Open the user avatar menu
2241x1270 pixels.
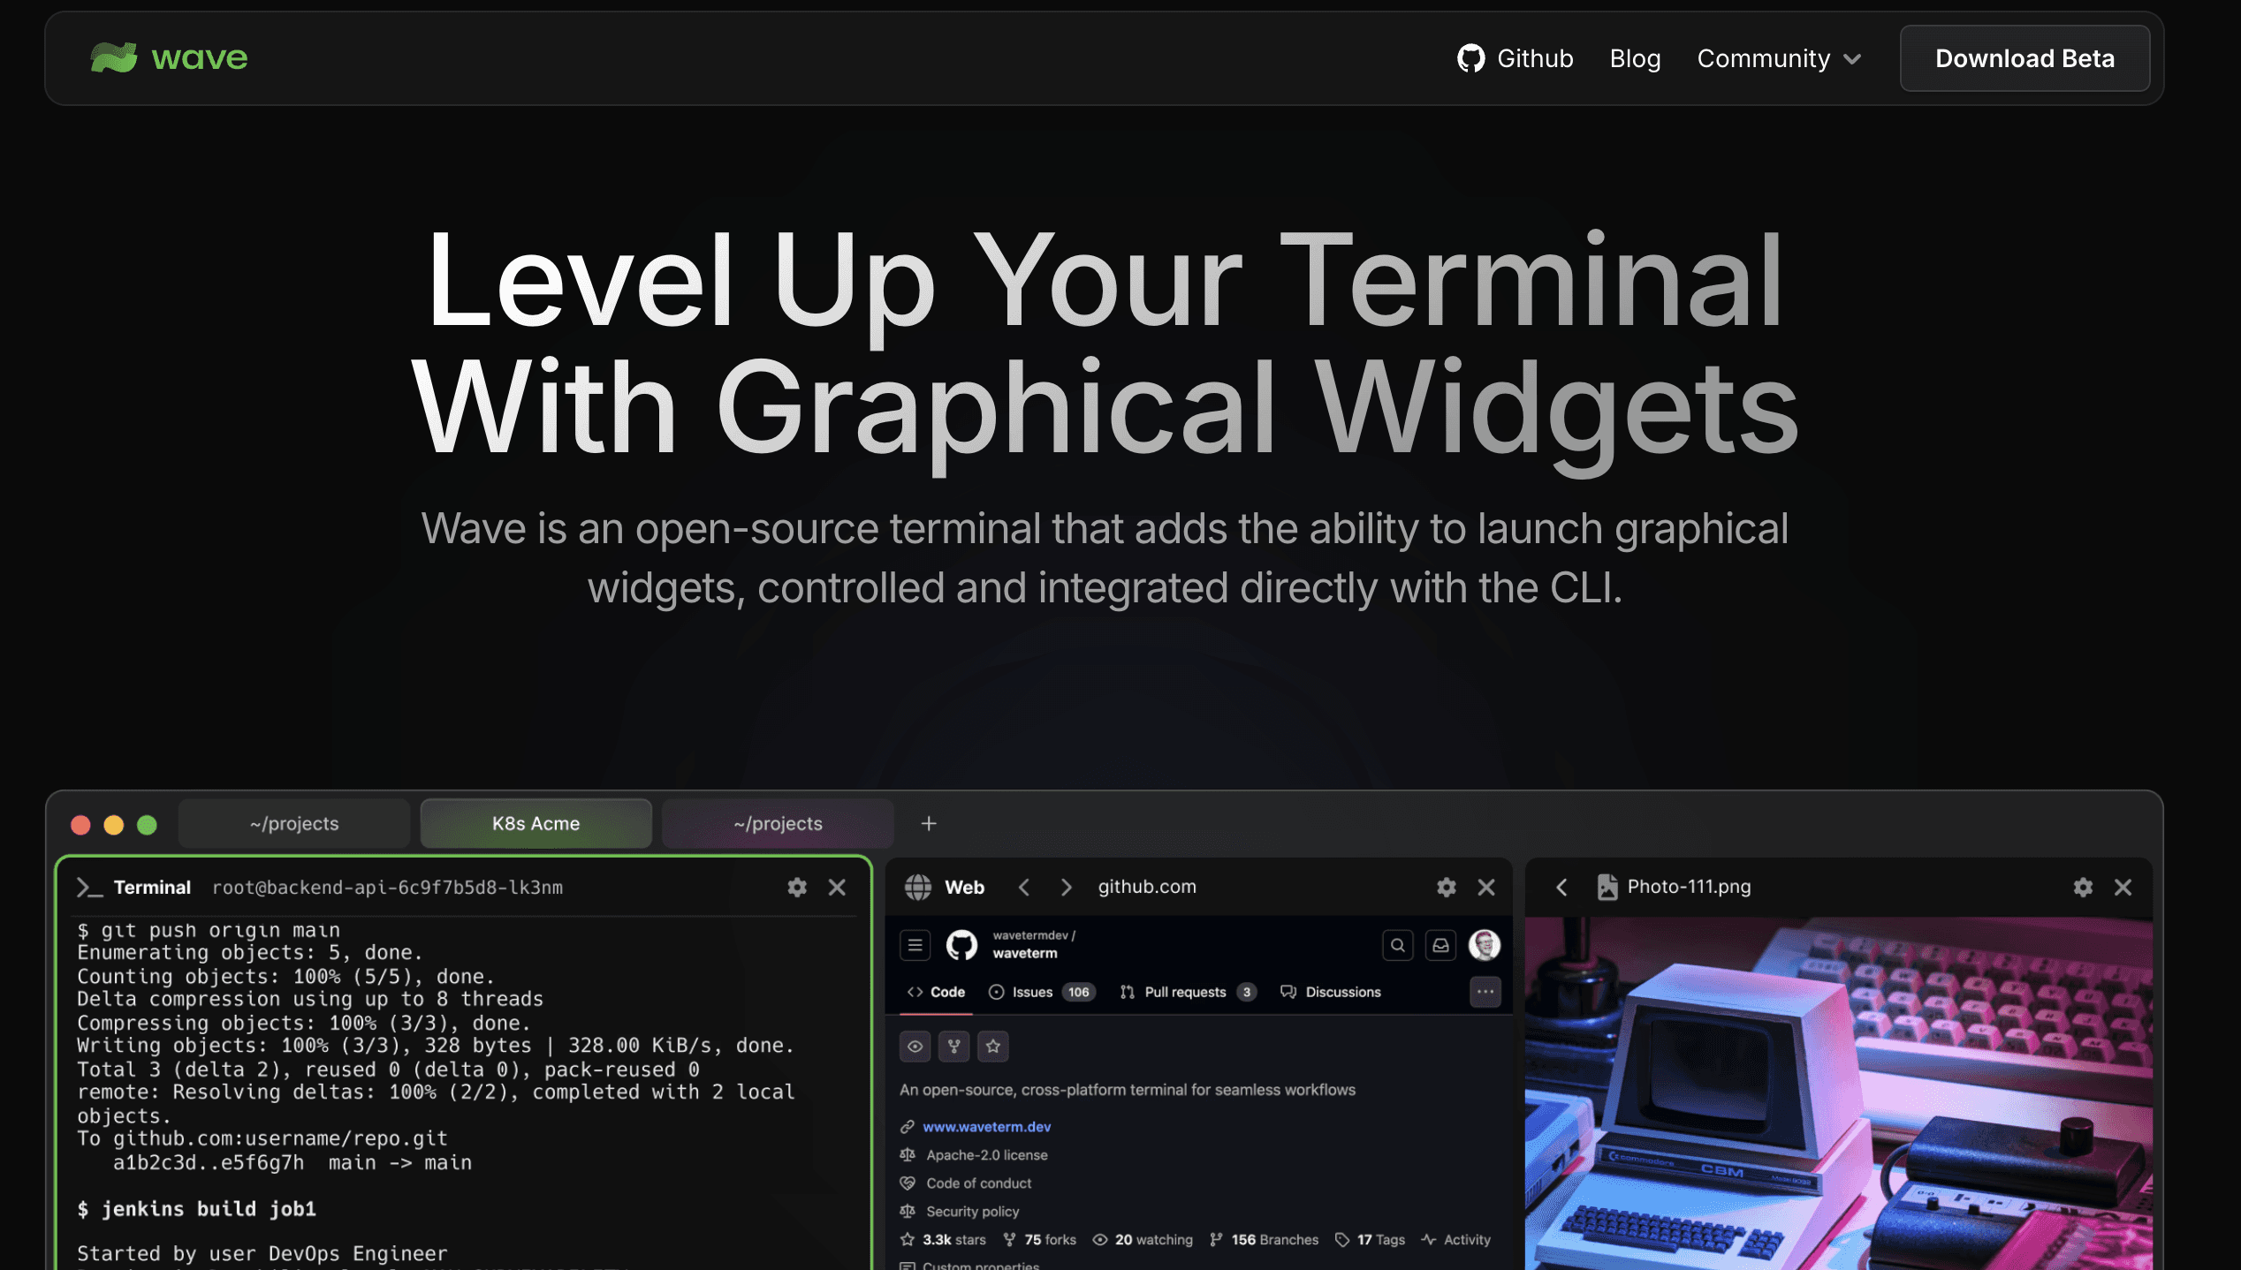tap(1485, 945)
